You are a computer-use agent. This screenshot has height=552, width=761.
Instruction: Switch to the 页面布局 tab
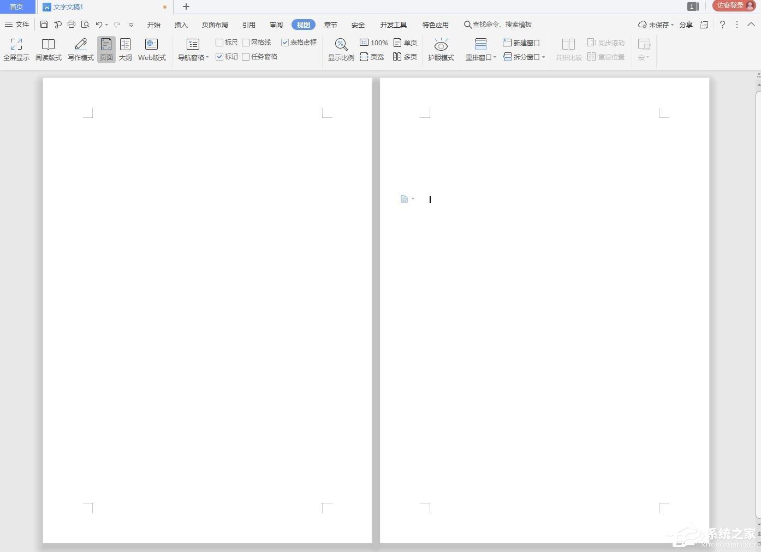(215, 25)
